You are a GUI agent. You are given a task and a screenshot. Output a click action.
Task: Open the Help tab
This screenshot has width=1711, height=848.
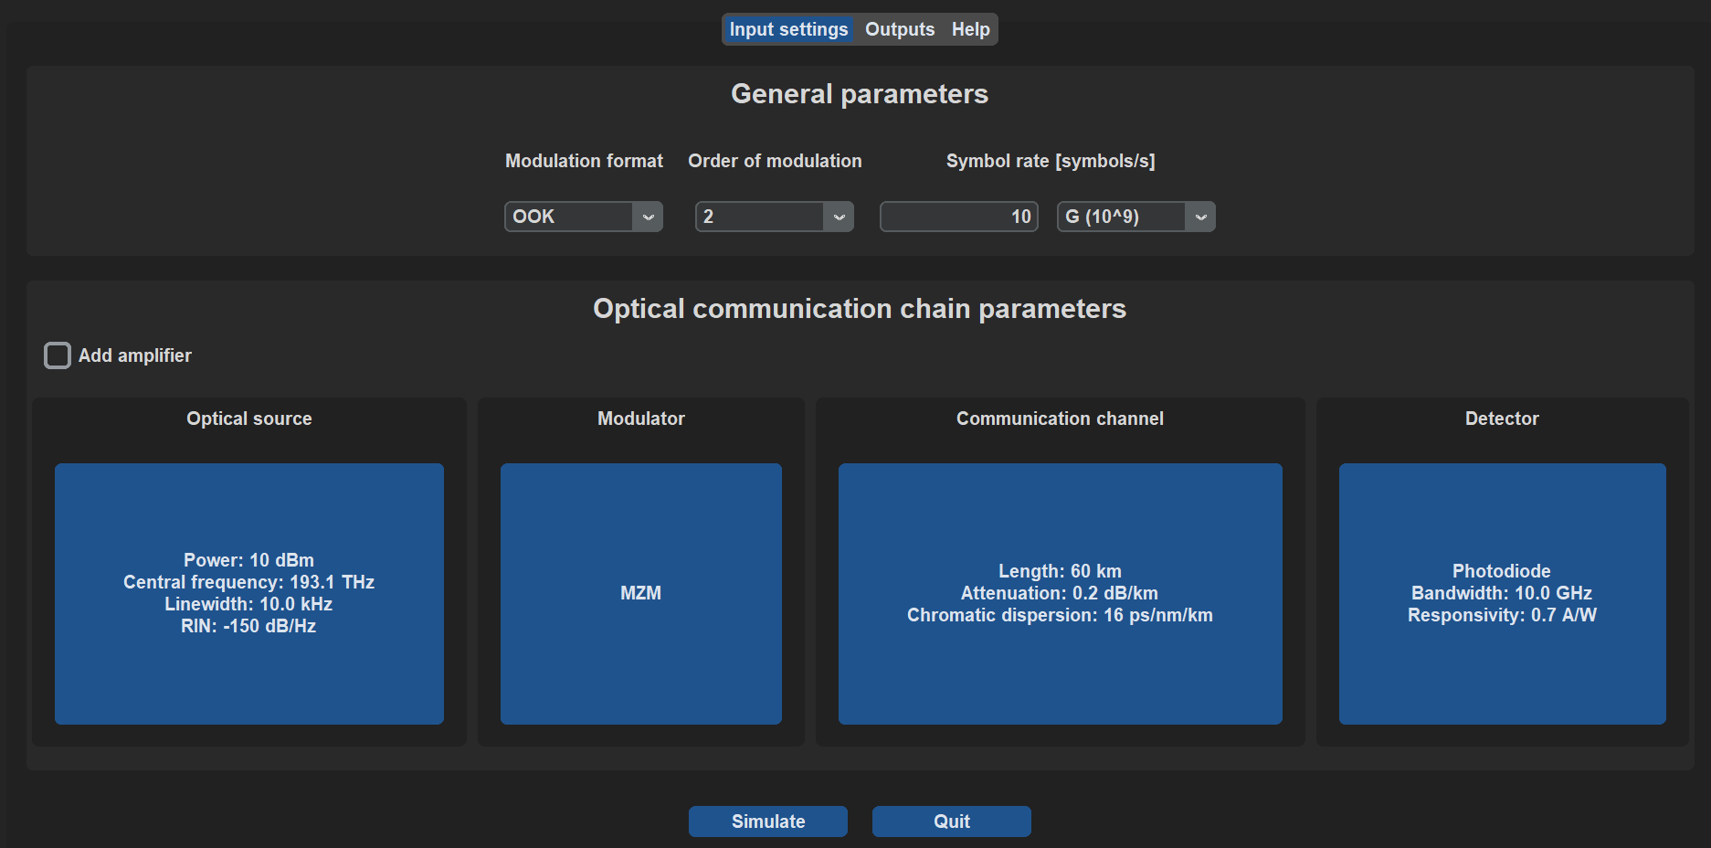(x=970, y=29)
